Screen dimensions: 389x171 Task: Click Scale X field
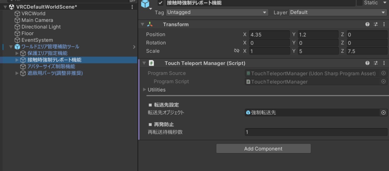[x=269, y=51]
